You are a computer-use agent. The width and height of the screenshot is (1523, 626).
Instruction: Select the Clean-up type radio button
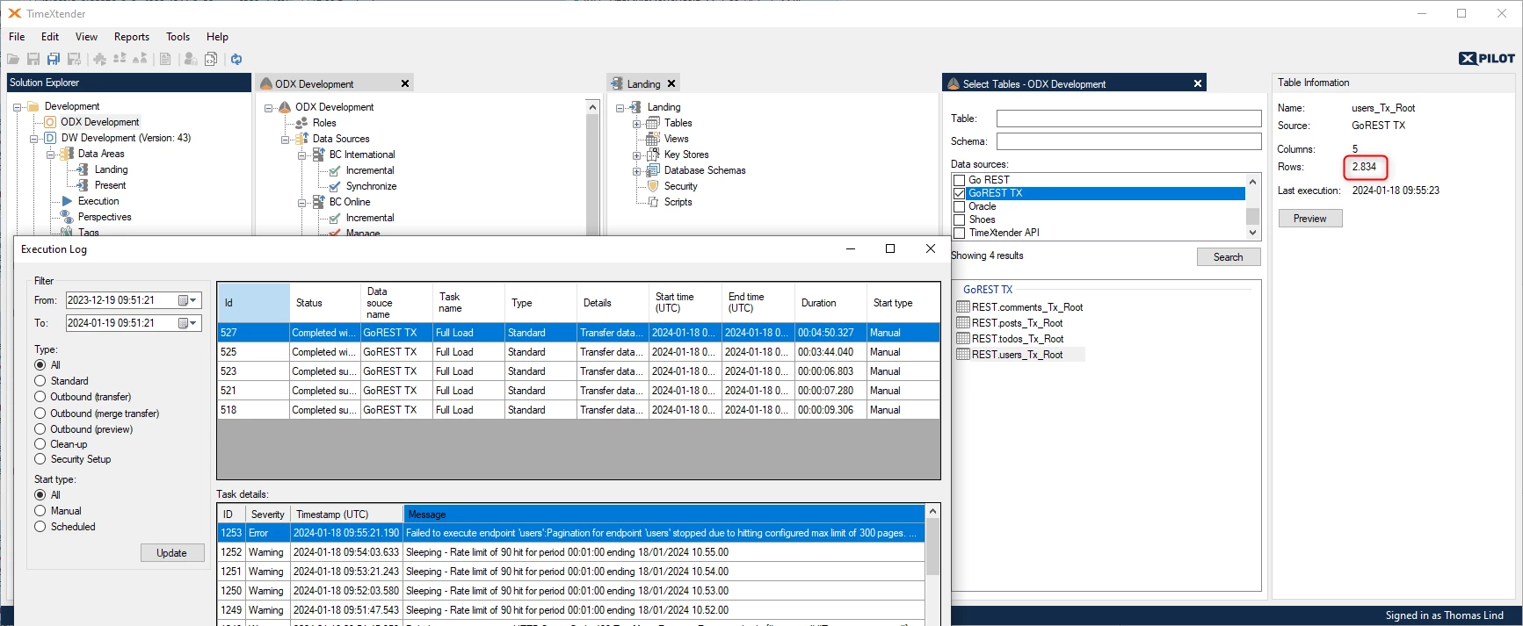(40, 444)
